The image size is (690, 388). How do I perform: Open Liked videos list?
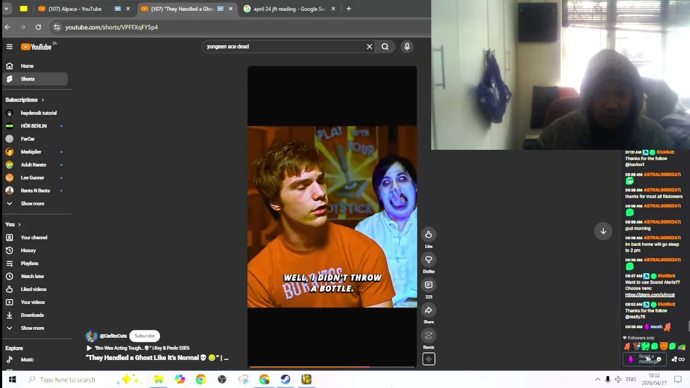(x=34, y=289)
